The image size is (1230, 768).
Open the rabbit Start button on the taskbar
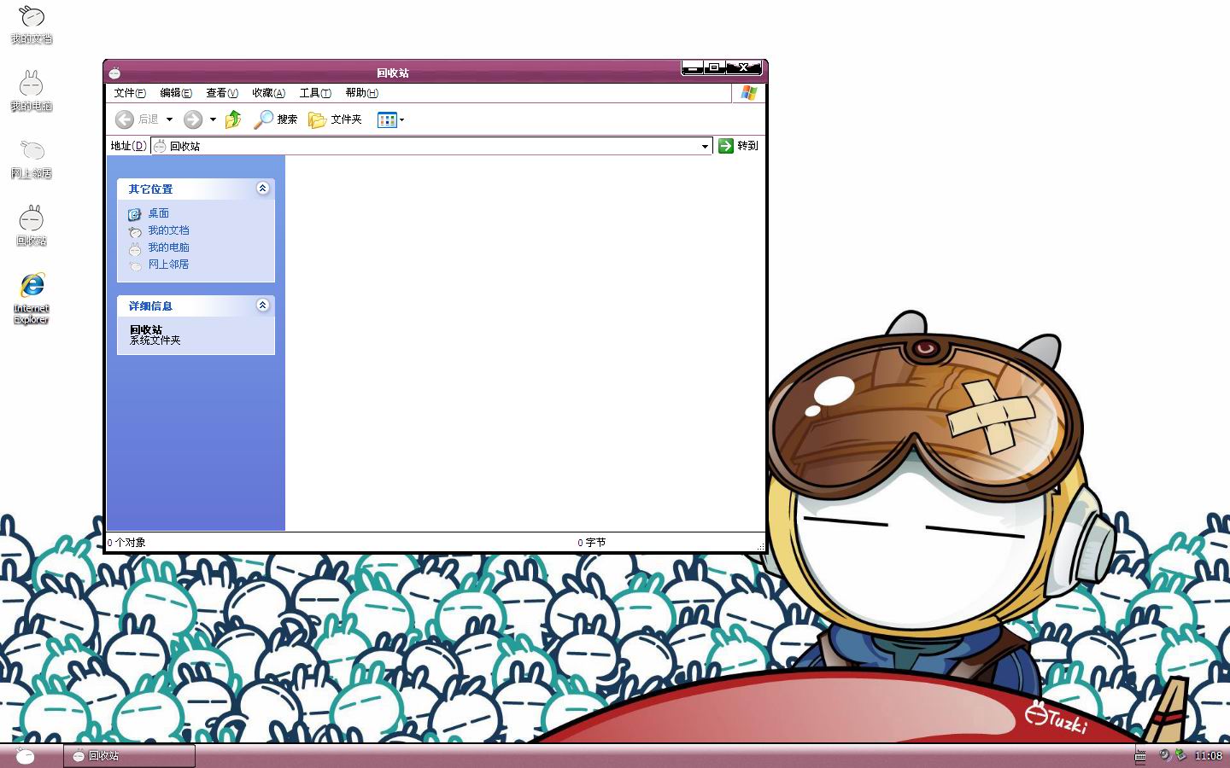(26, 755)
